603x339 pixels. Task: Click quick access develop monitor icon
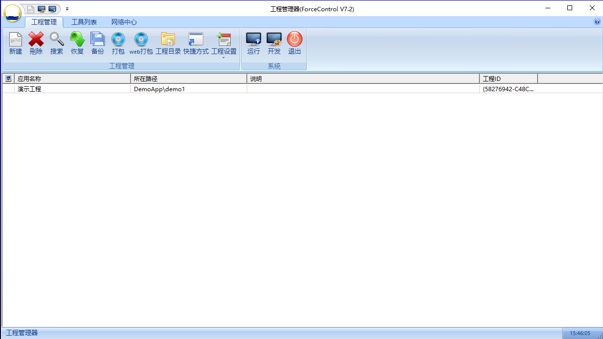click(x=42, y=9)
